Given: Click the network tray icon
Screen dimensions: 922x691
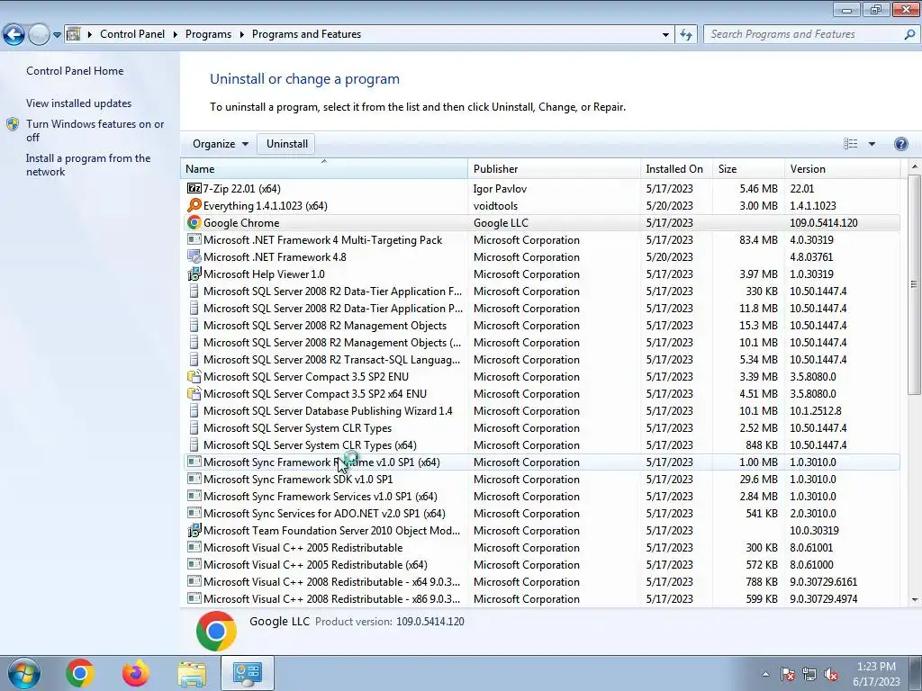Looking at the screenshot, I should coord(809,675).
